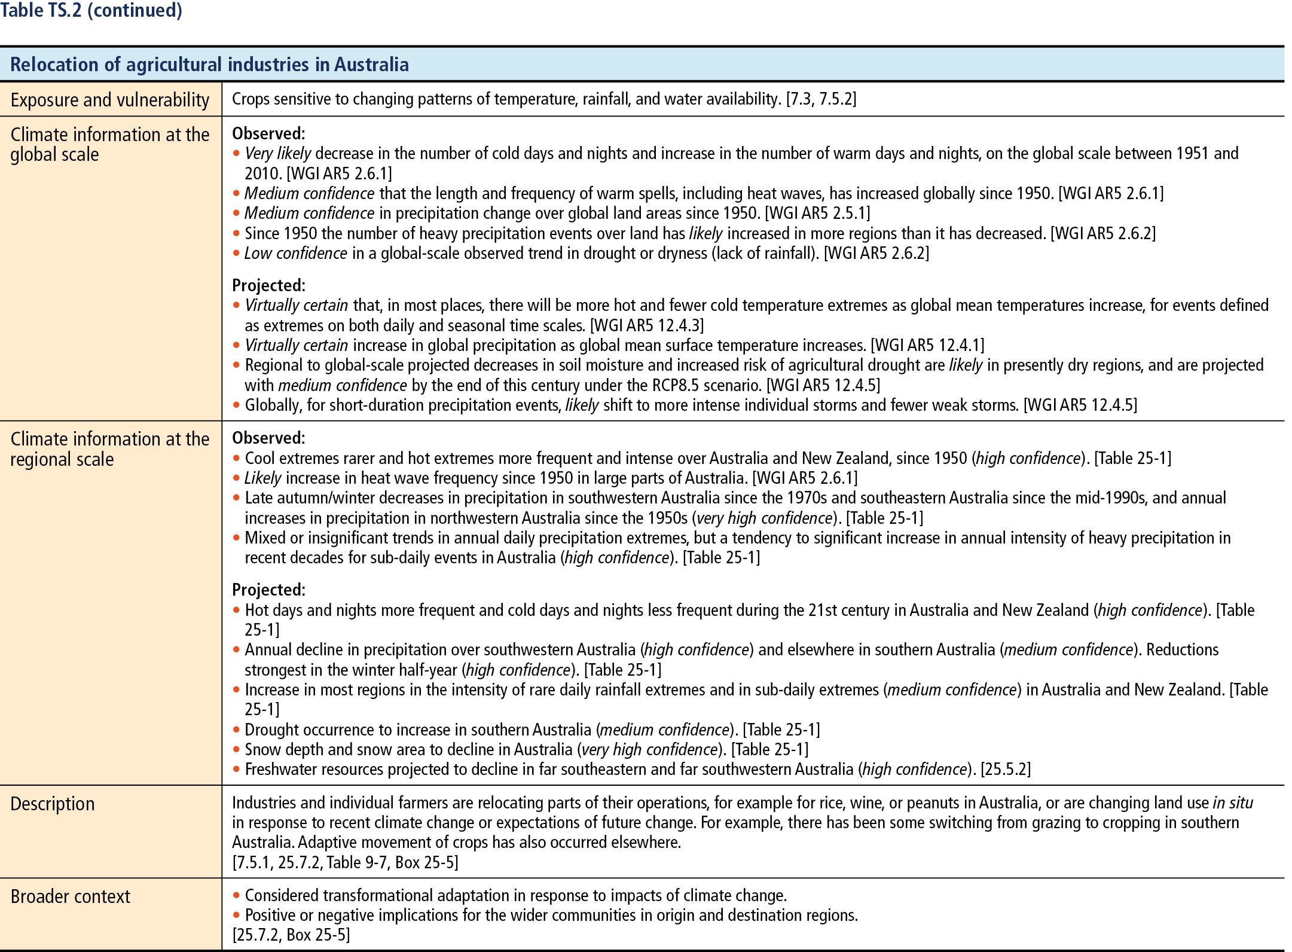
Task: Click the Projected heading under regional scale
Action: pyautogui.click(x=268, y=590)
